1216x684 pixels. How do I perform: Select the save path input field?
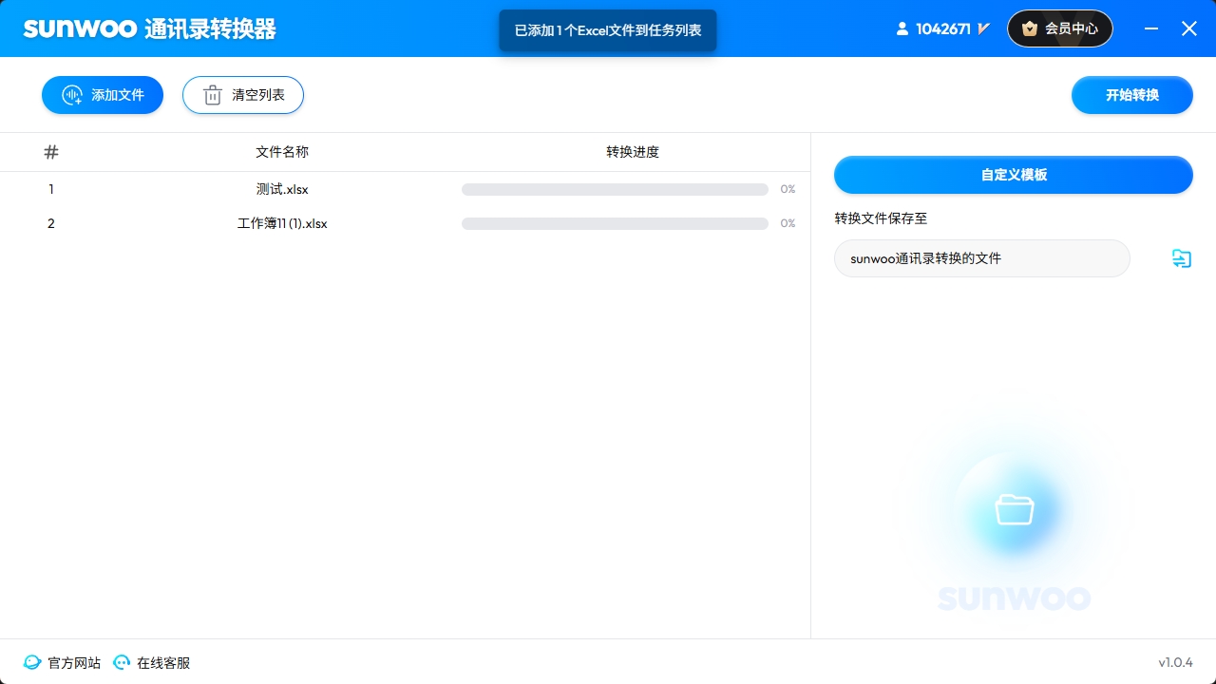point(981,258)
